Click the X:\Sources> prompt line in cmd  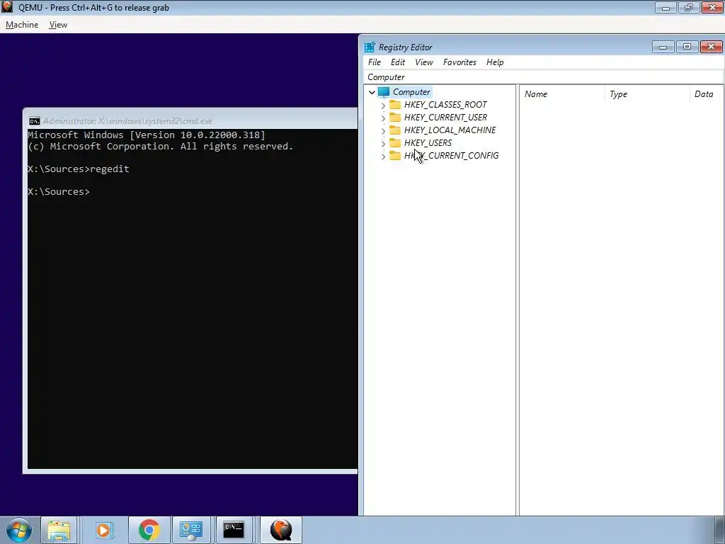59,191
